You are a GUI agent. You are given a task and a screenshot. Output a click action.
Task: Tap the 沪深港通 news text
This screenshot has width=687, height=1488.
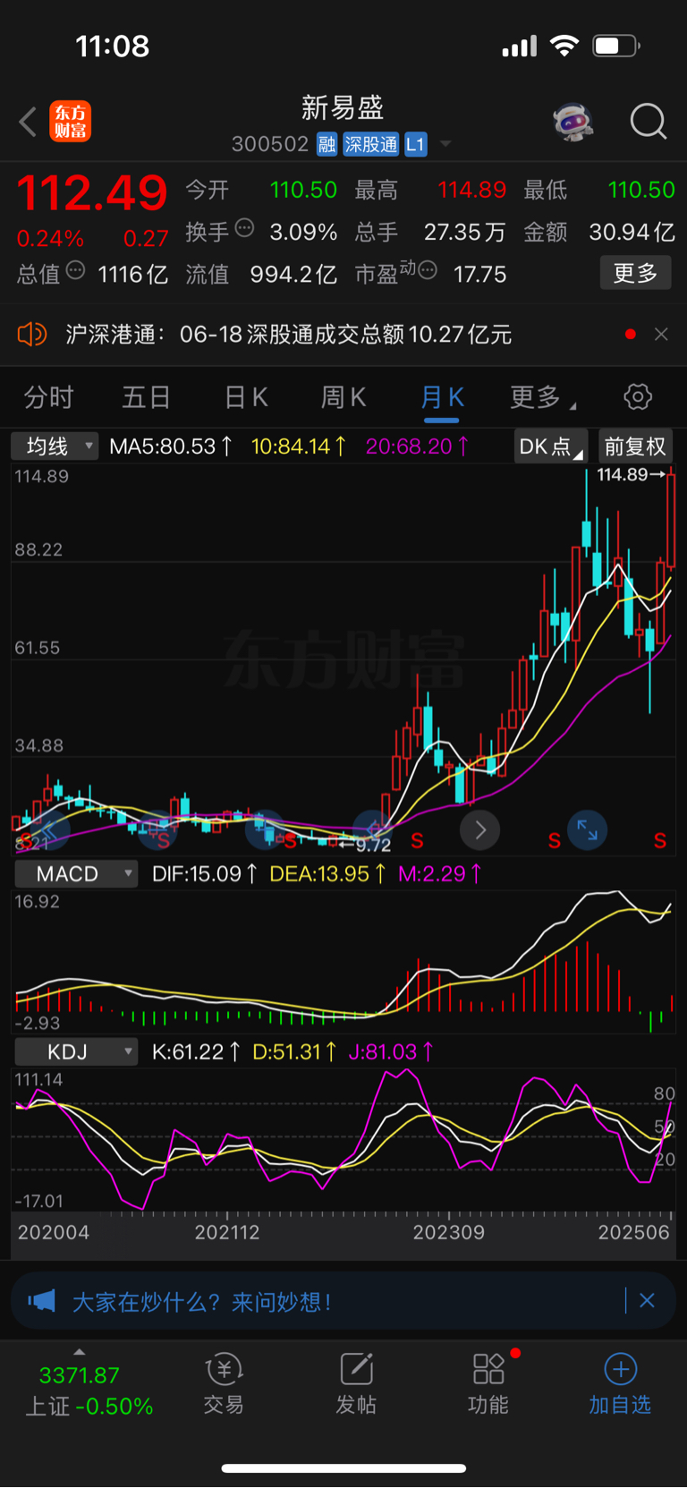[288, 335]
